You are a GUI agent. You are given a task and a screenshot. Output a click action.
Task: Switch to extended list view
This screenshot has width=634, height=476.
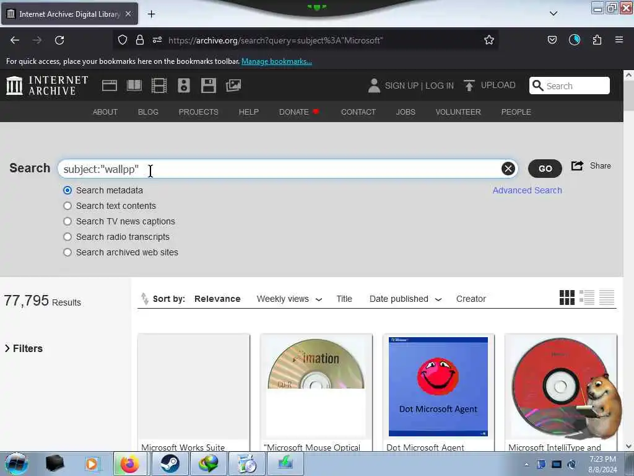click(587, 297)
